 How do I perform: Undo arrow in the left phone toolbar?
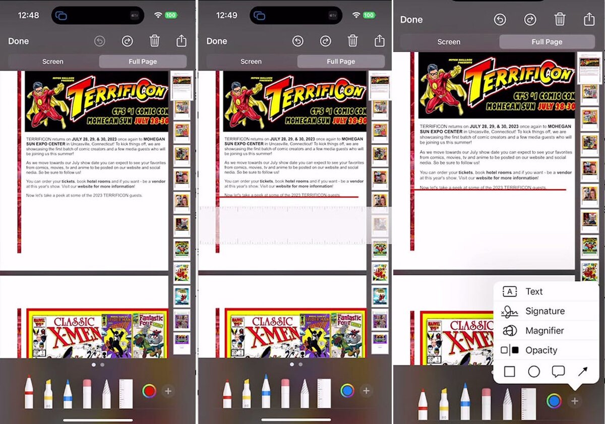pos(100,41)
